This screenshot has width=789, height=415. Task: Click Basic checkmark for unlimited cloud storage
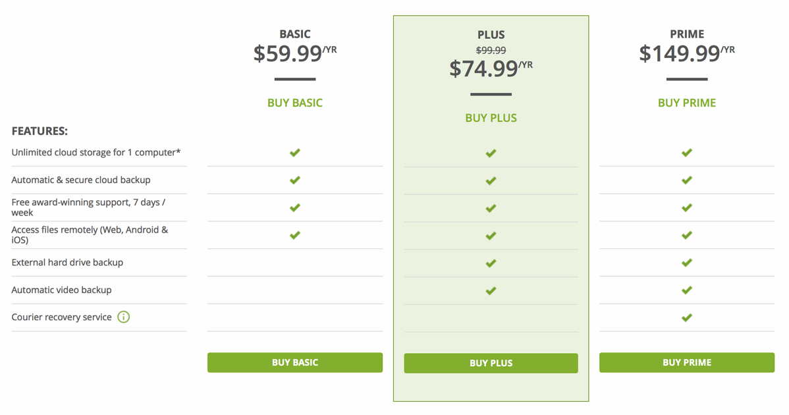(x=295, y=153)
